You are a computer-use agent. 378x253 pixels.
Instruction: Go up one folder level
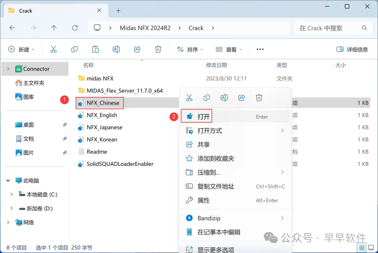(x=54, y=28)
